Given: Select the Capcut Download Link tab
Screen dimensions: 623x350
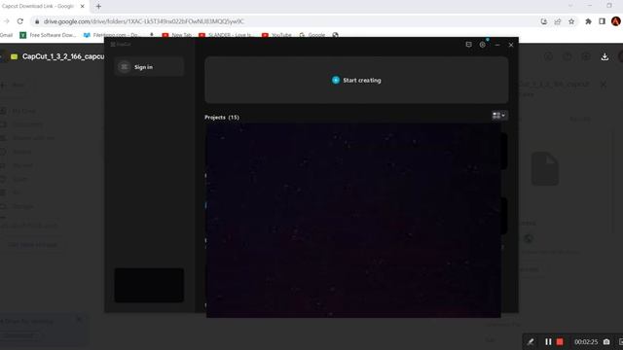Looking at the screenshot, I should pos(38,7).
